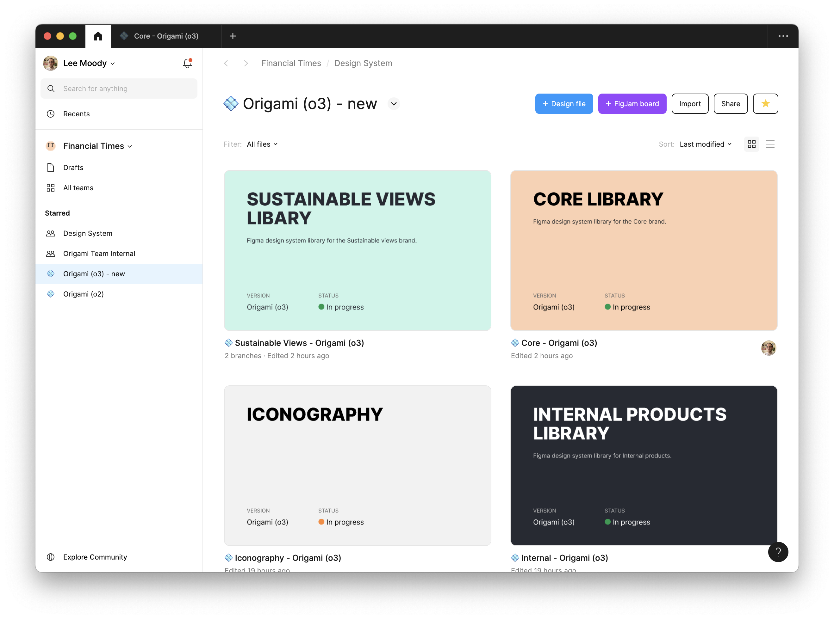Click diamond icon beside Internal file

coord(515,558)
